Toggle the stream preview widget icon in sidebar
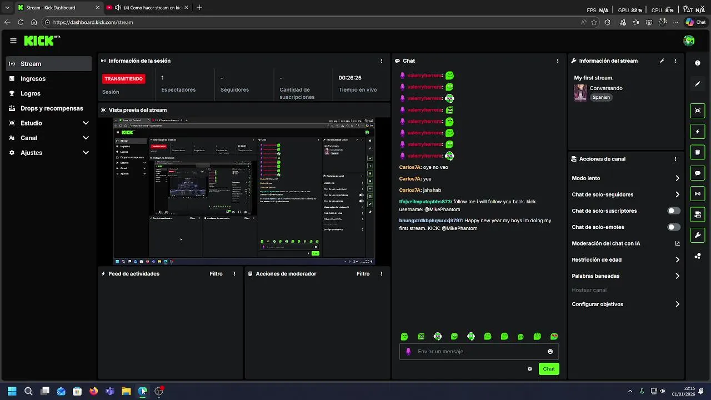 click(x=698, y=111)
